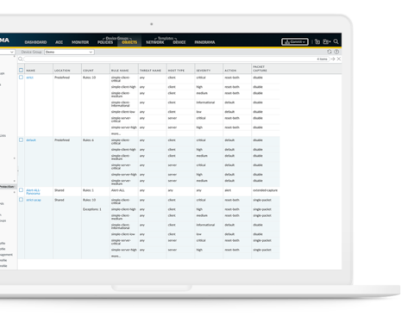The image size is (414, 316).
Task: Expand more rules under strict profile
Action: coord(116,133)
